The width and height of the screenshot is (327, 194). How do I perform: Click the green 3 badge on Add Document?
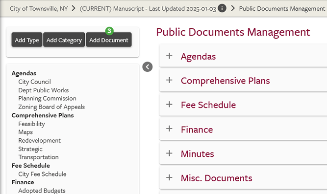tap(109, 31)
